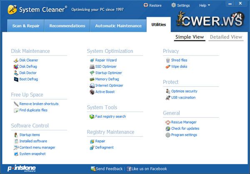Image resolution: width=250 pixels, height=174 pixels.
Task: Open the Shred files icon
Action: pos(167,60)
